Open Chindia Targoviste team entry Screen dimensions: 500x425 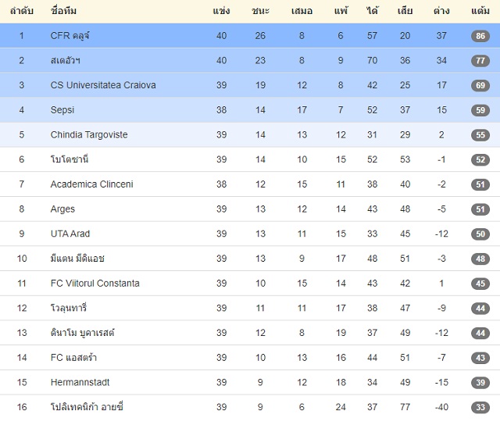coord(89,134)
